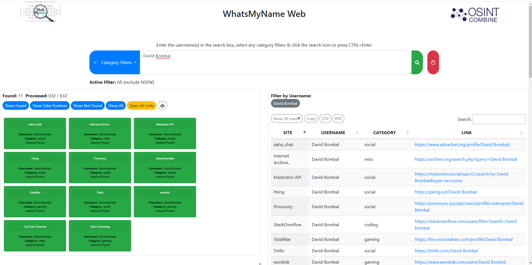
Task: Open the stackoverflow.com users link
Action: pyautogui.click(x=466, y=225)
